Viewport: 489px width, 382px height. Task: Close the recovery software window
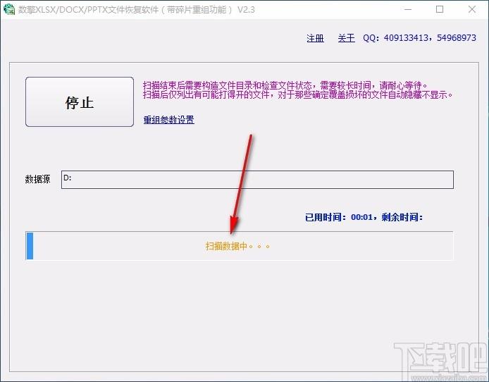[472, 9]
